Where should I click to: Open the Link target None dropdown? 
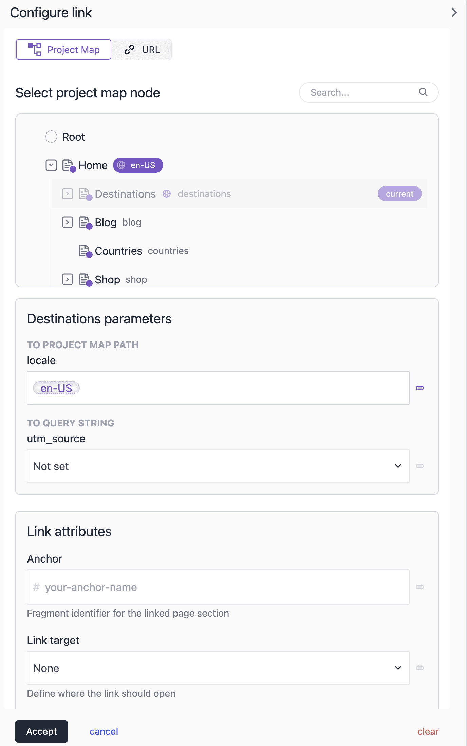[x=218, y=668]
